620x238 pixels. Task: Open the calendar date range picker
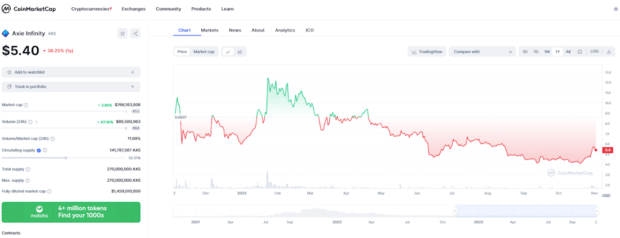pyautogui.click(x=579, y=52)
